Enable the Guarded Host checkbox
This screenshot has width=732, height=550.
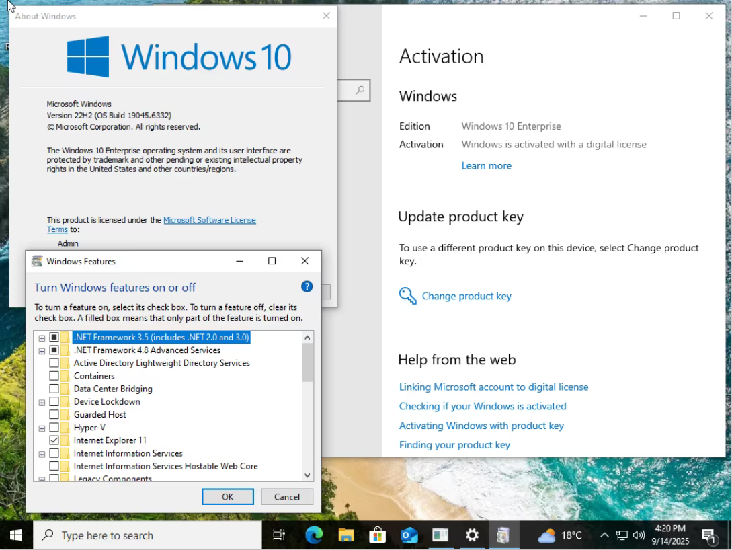coord(54,415)
